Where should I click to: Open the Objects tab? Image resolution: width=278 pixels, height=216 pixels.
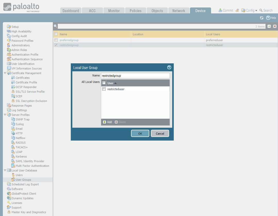tap(157, 11)
